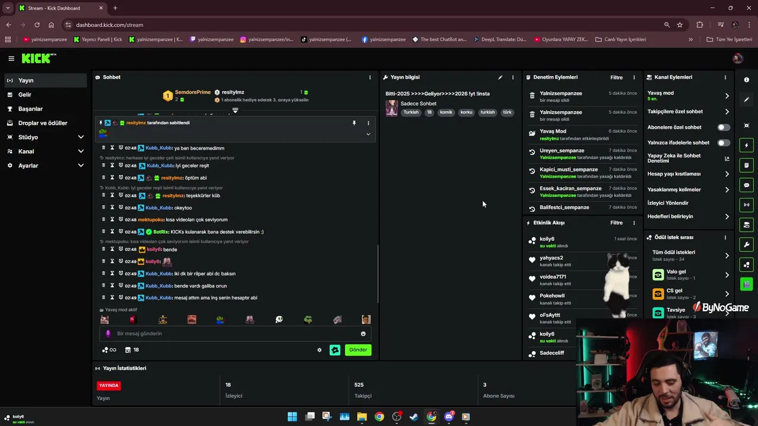Click the lightning bolt icon in right sidebar

coord(746,146)
